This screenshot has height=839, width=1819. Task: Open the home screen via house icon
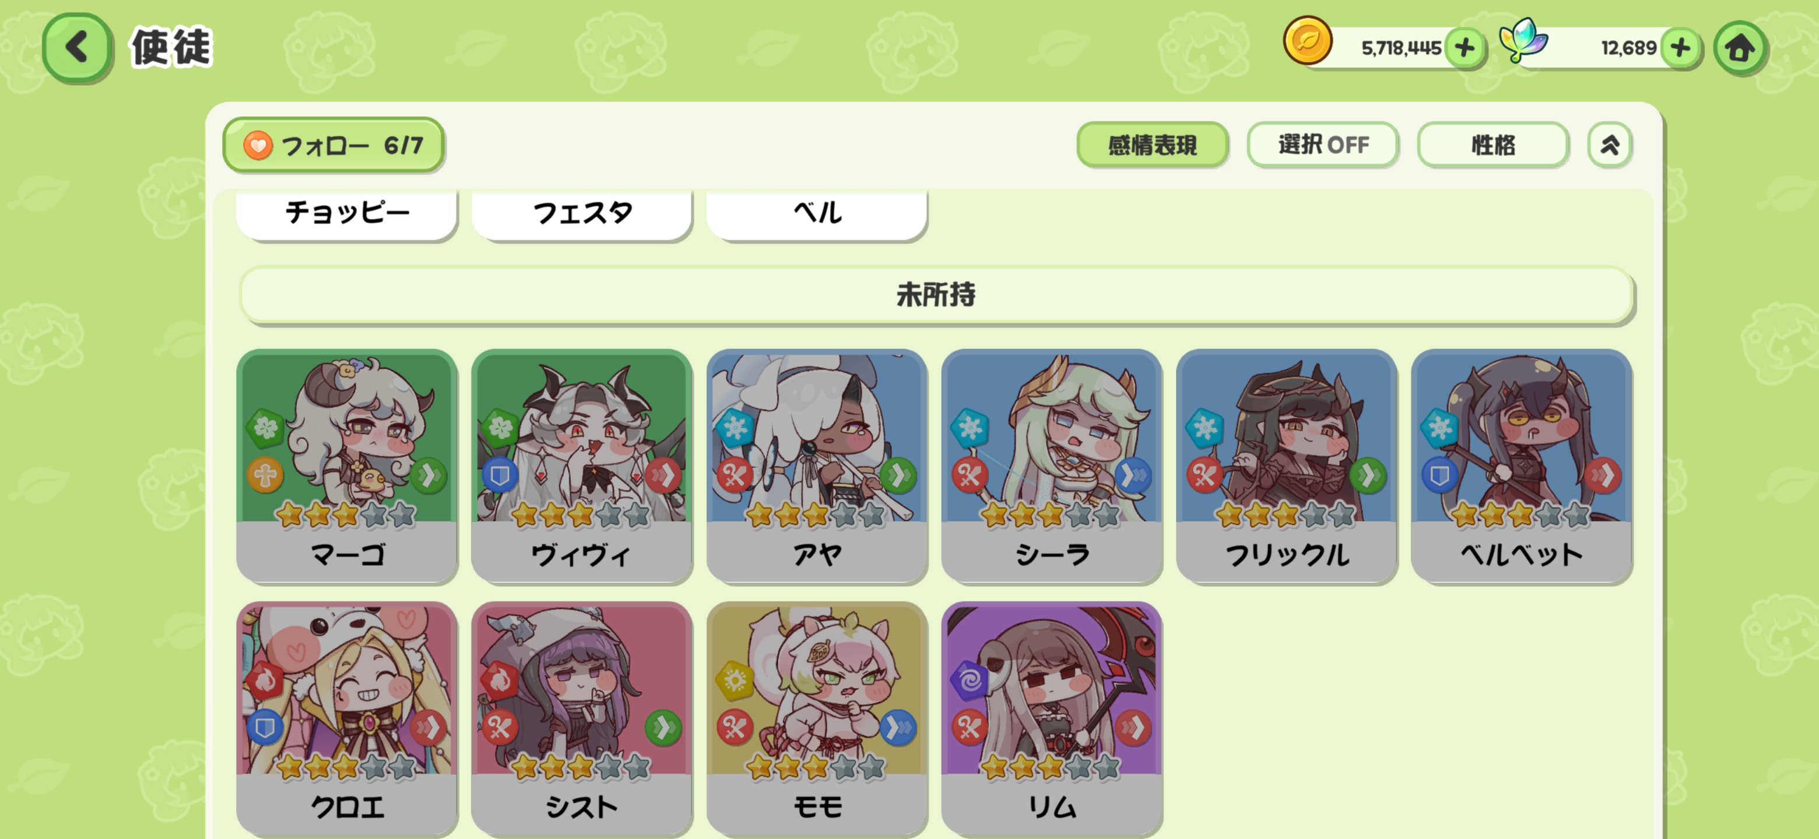1740,48
